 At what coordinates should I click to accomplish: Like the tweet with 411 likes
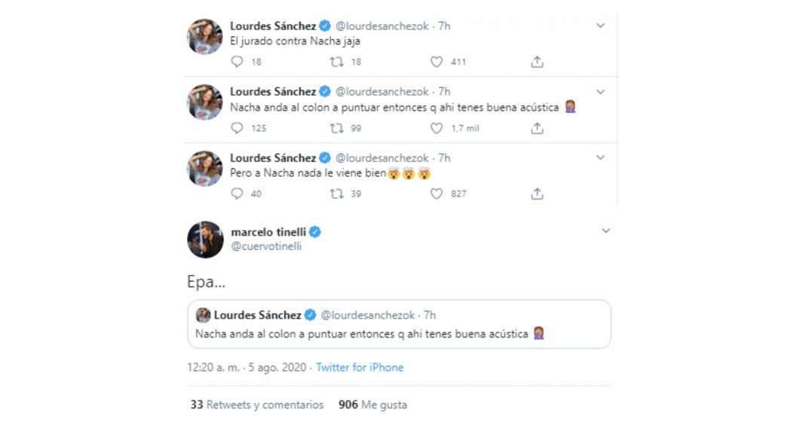[x=436, y=63]
